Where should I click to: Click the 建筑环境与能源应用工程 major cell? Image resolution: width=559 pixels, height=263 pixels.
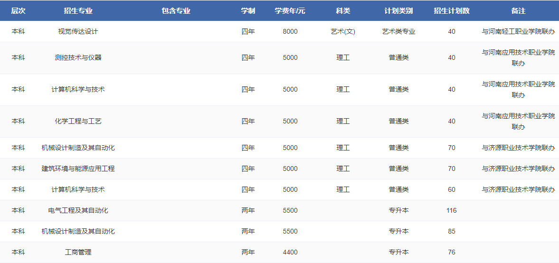(78, 169)
